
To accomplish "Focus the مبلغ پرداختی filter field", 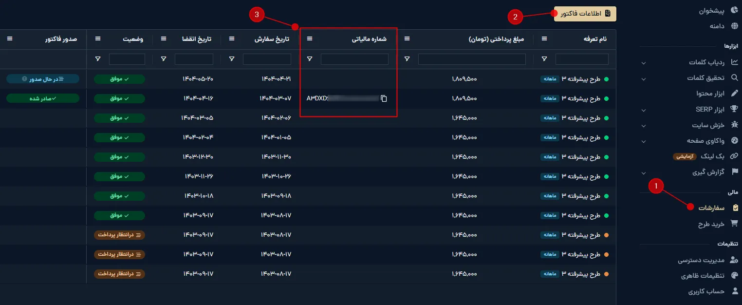I will 472,59.
